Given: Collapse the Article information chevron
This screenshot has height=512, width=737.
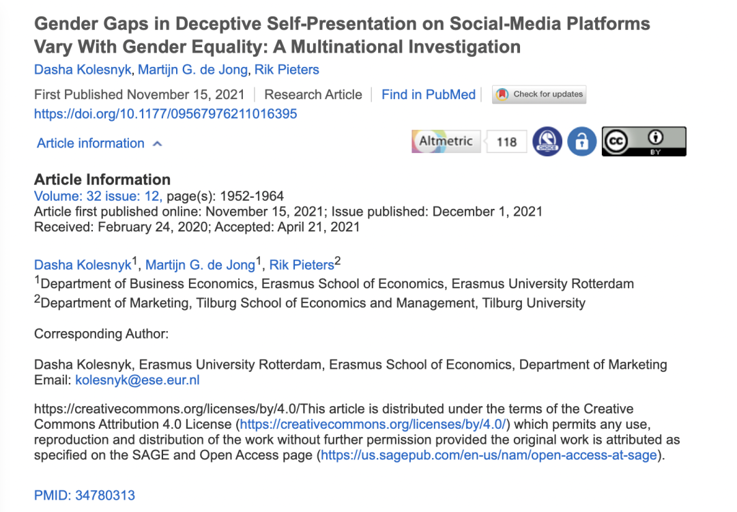Looking at the screenshot, I should (x=158, y=144).
